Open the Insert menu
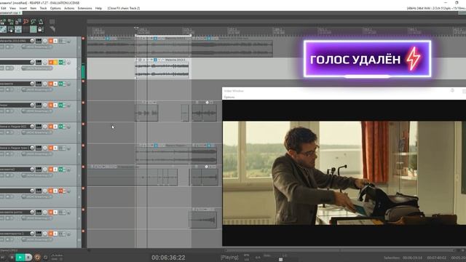466x262 pixels. click(x=23, y=8)
